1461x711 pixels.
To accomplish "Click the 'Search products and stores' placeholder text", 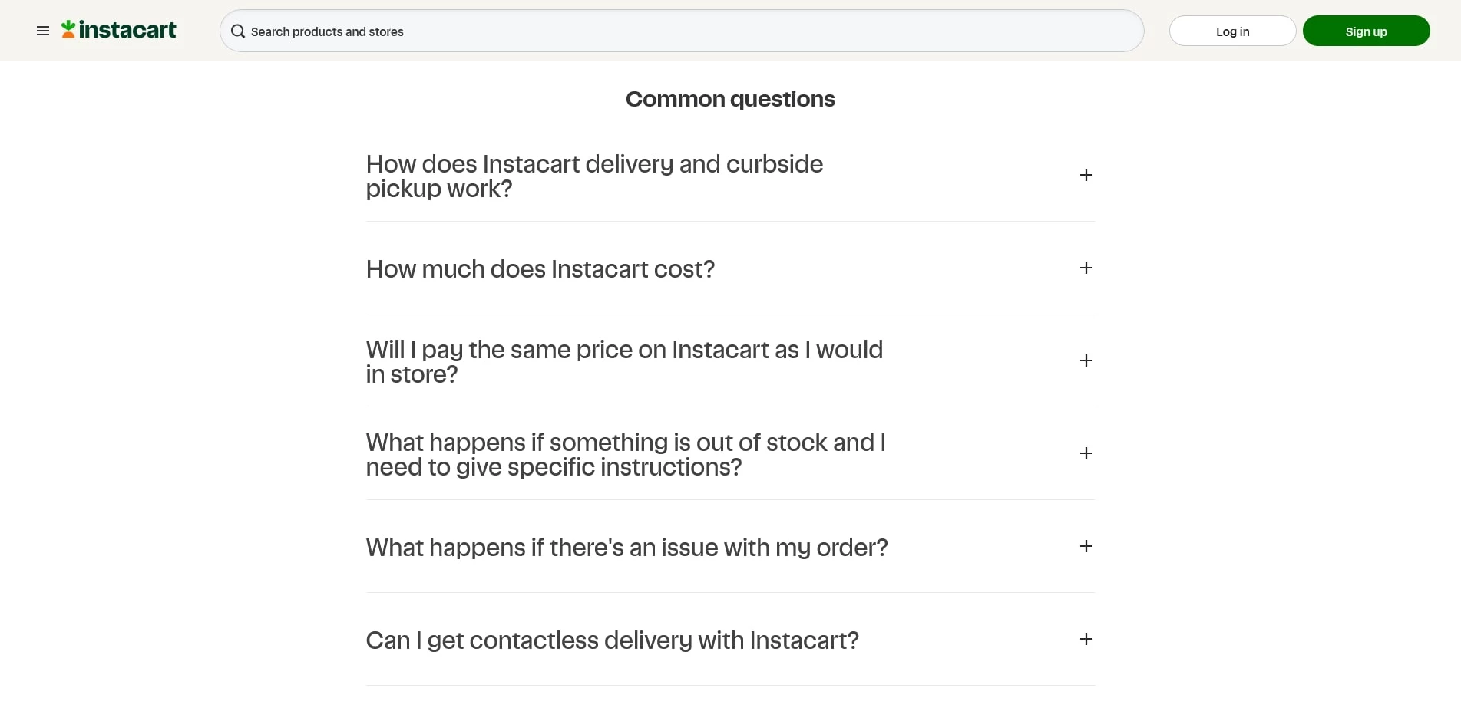I will click(x=327, y=31).
